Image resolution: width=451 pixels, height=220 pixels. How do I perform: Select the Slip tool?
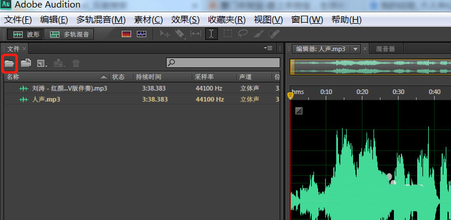[x=196, y=34]
